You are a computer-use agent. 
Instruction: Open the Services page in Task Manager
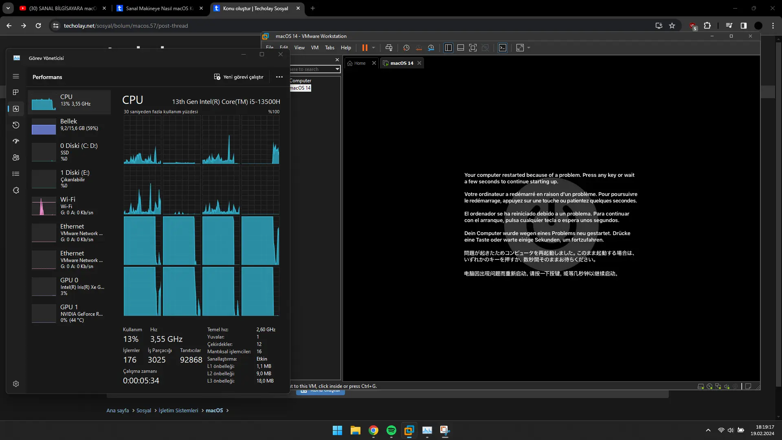[16, 190]
